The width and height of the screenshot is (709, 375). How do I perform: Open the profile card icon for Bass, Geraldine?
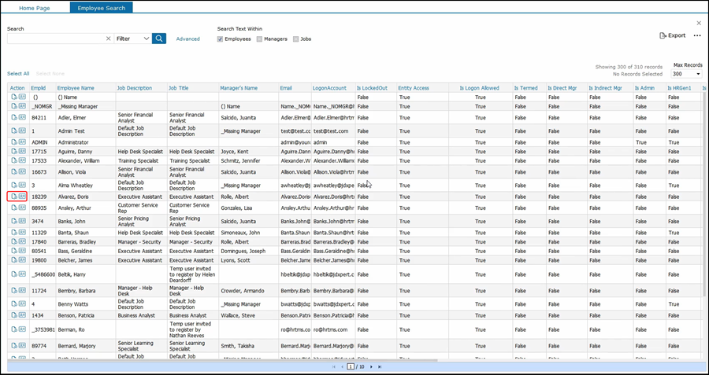pos(23,252)
